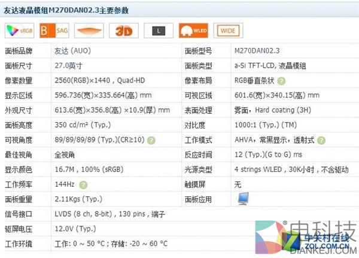The height and width of the screenshot is (258, 359).
Task: Click the WLED backlight badge
Action: click(x=193, y=31)
